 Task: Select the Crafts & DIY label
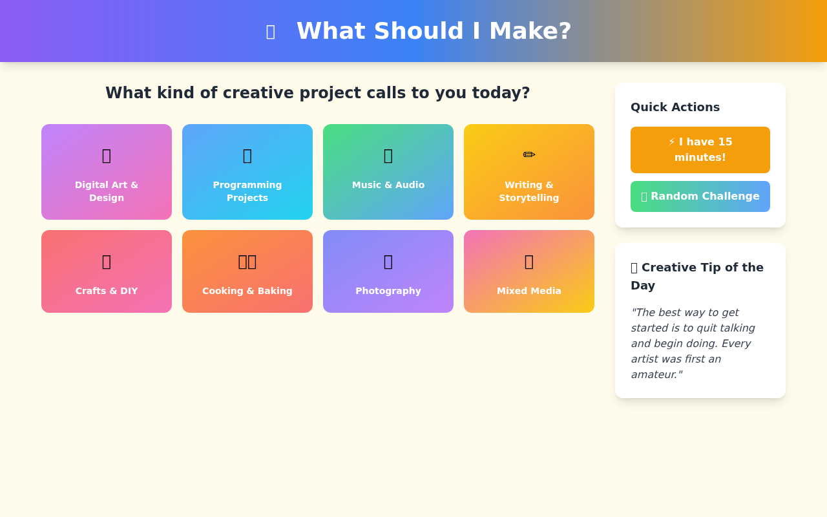click(x=107, y=291)
